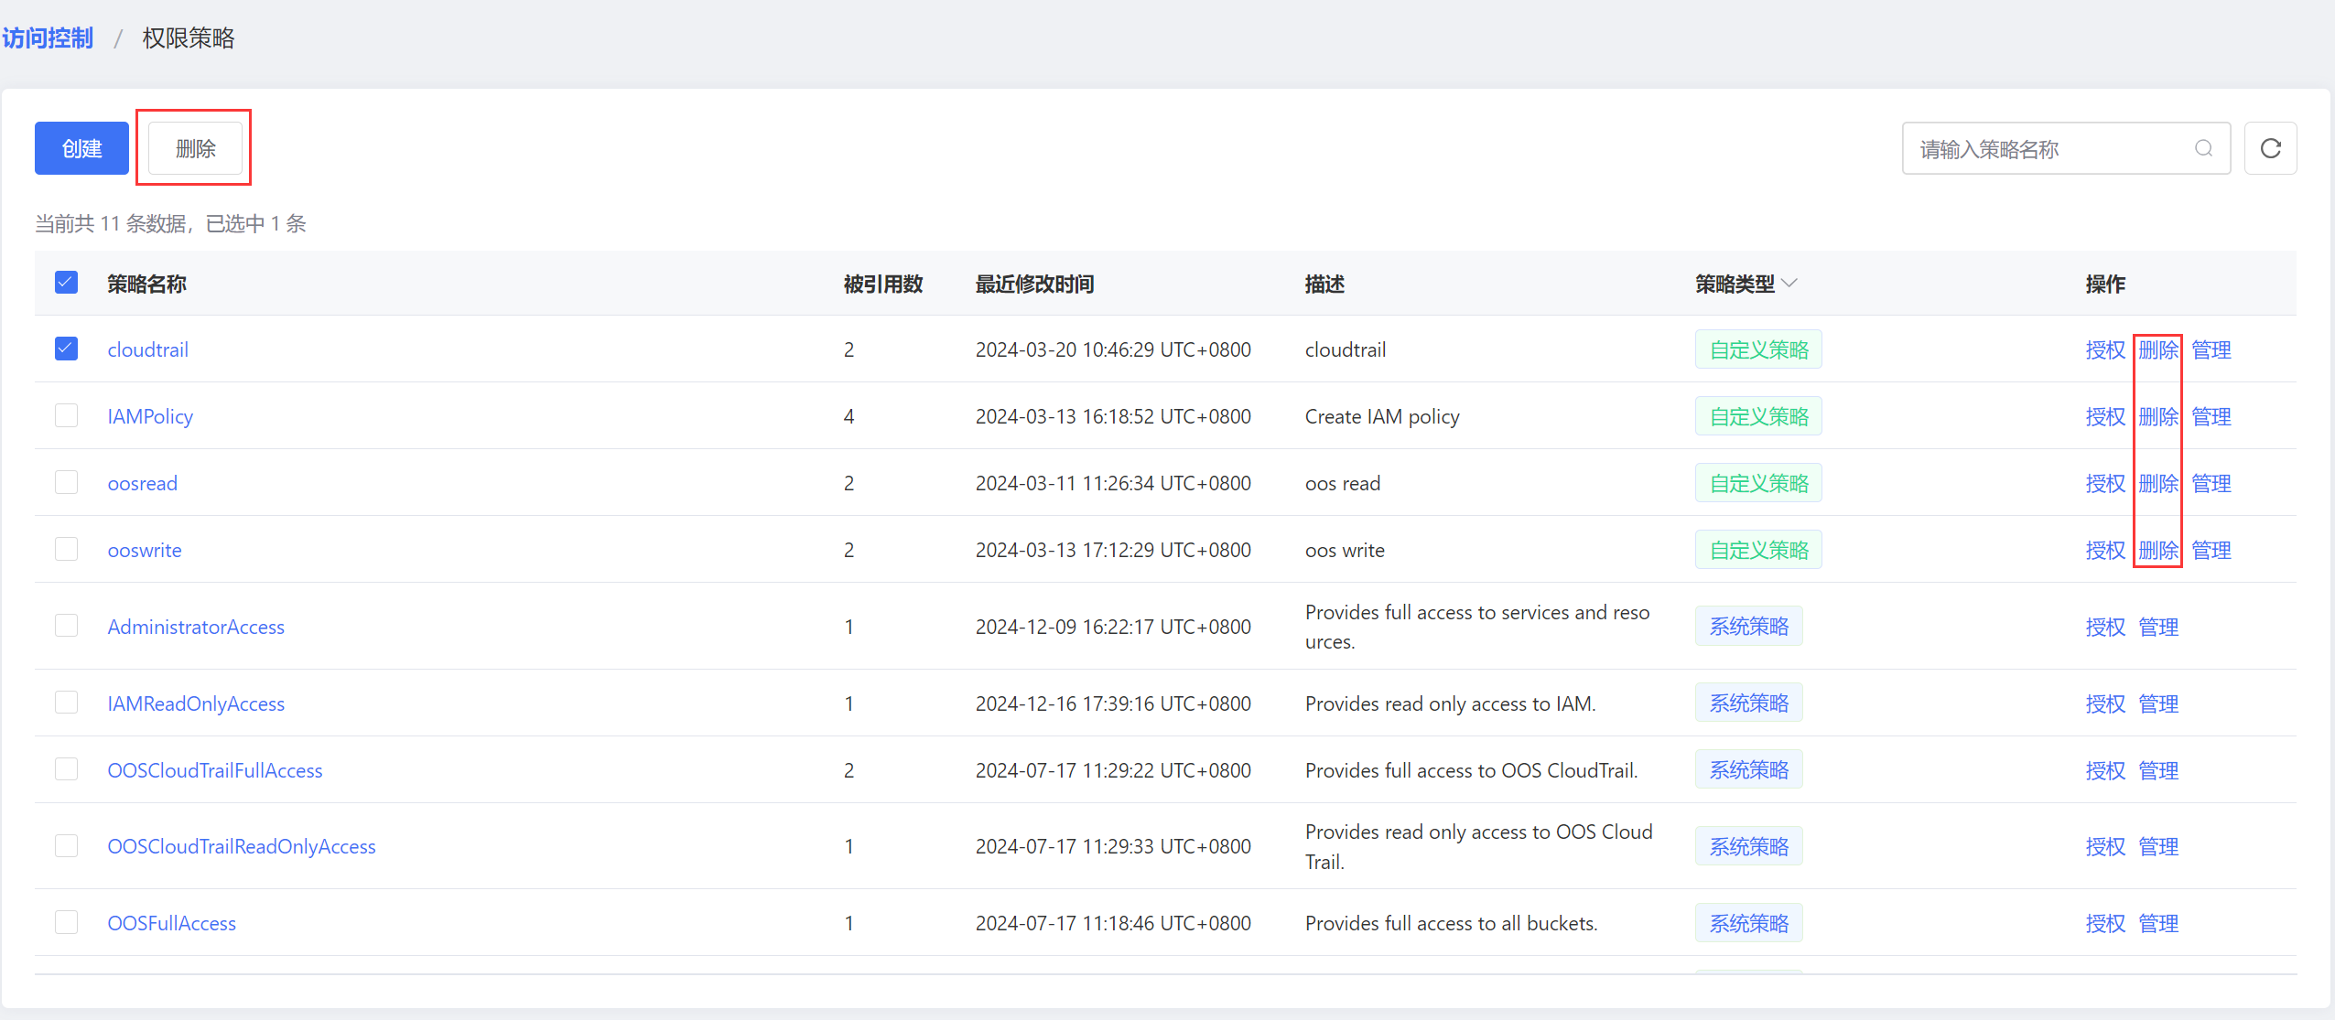Open the AdministratorAccess policy link
Viewport: 2335px width, 1020px height.
click(x=196, y=627)
